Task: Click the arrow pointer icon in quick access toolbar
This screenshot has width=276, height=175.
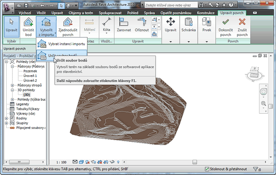Action: coord(61,6)
